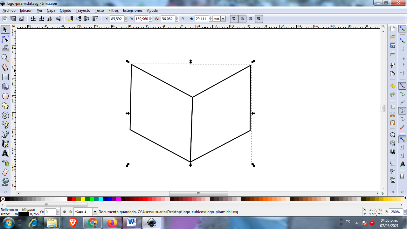407x229 pixels.
Task: Select the Node edit tool
Action: [x=5, y=39]
